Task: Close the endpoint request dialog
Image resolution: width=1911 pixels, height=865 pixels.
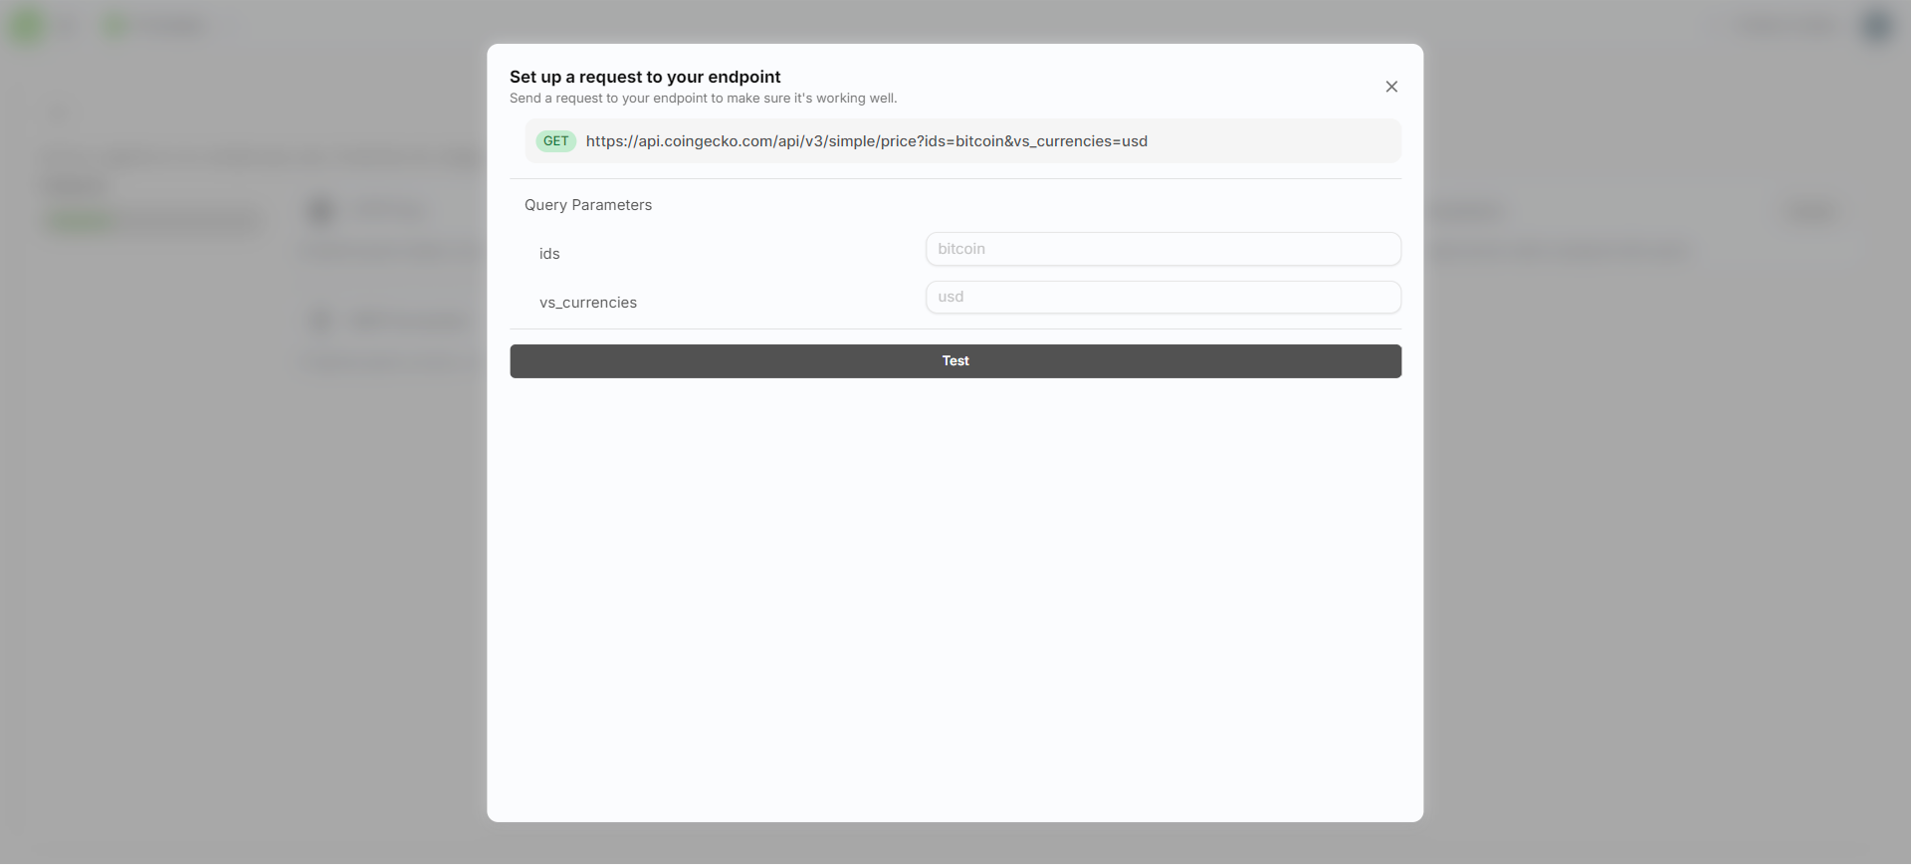Action: click(x=1391, y=87)
